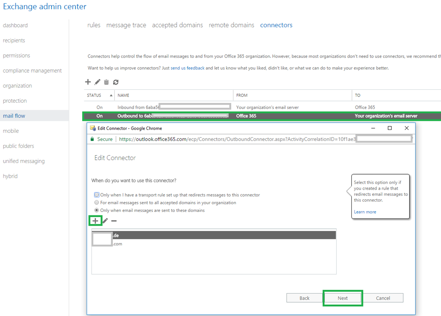Open the accepted domains tab
The height and width of the screenshot is (316, 441).
tap(177, 25)
